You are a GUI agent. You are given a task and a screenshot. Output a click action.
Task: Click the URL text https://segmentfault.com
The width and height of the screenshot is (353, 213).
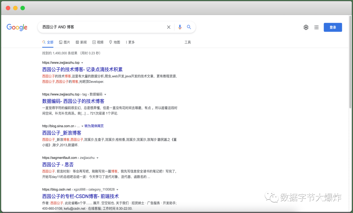59,158
